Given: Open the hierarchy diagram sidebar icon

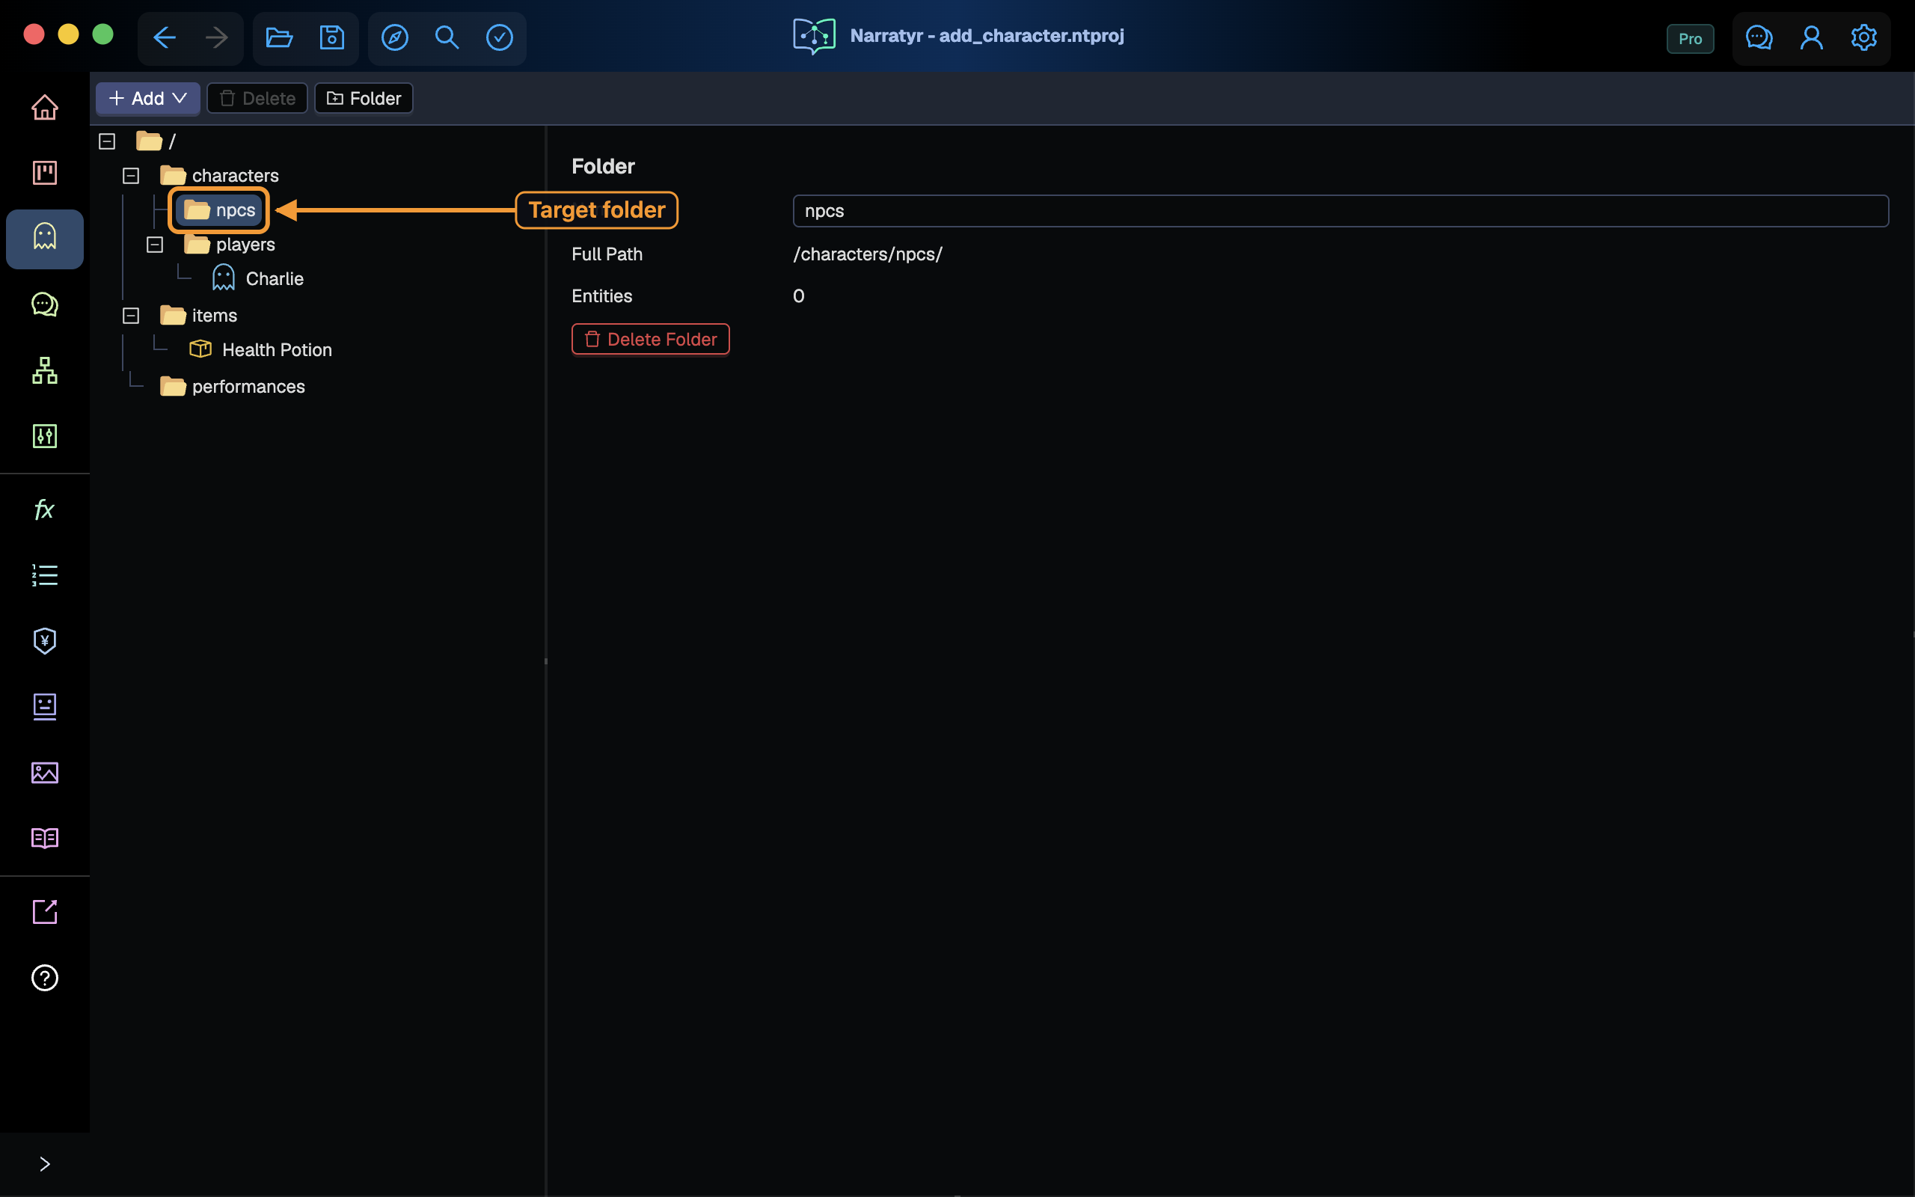Looking at the screenshot, I should point(45,370).
